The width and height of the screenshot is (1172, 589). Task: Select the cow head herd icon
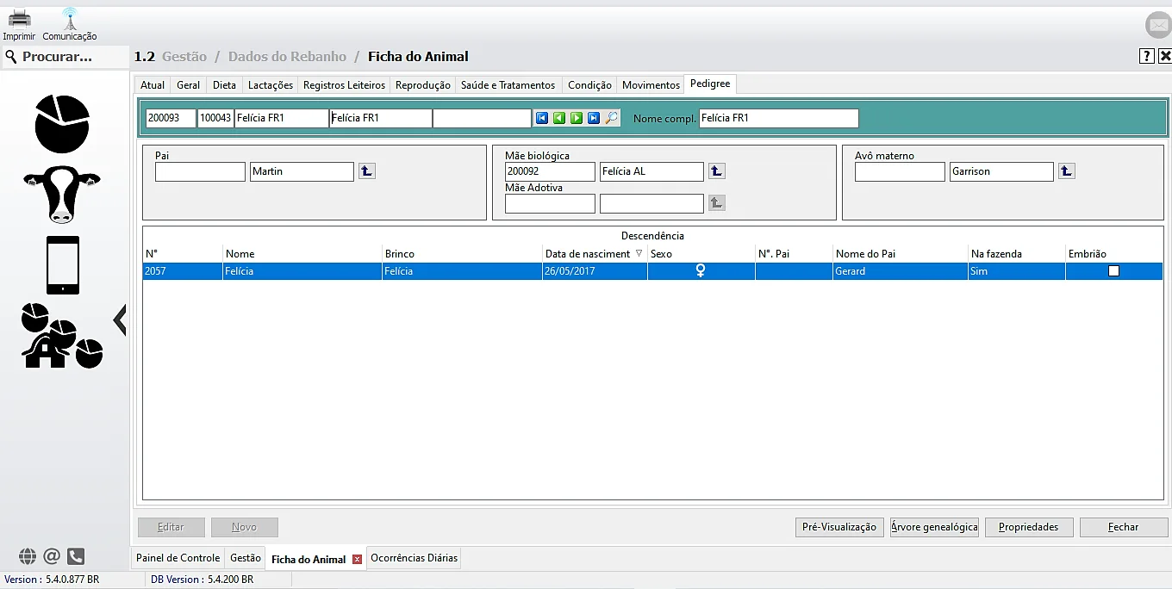(x=62, y=194)
